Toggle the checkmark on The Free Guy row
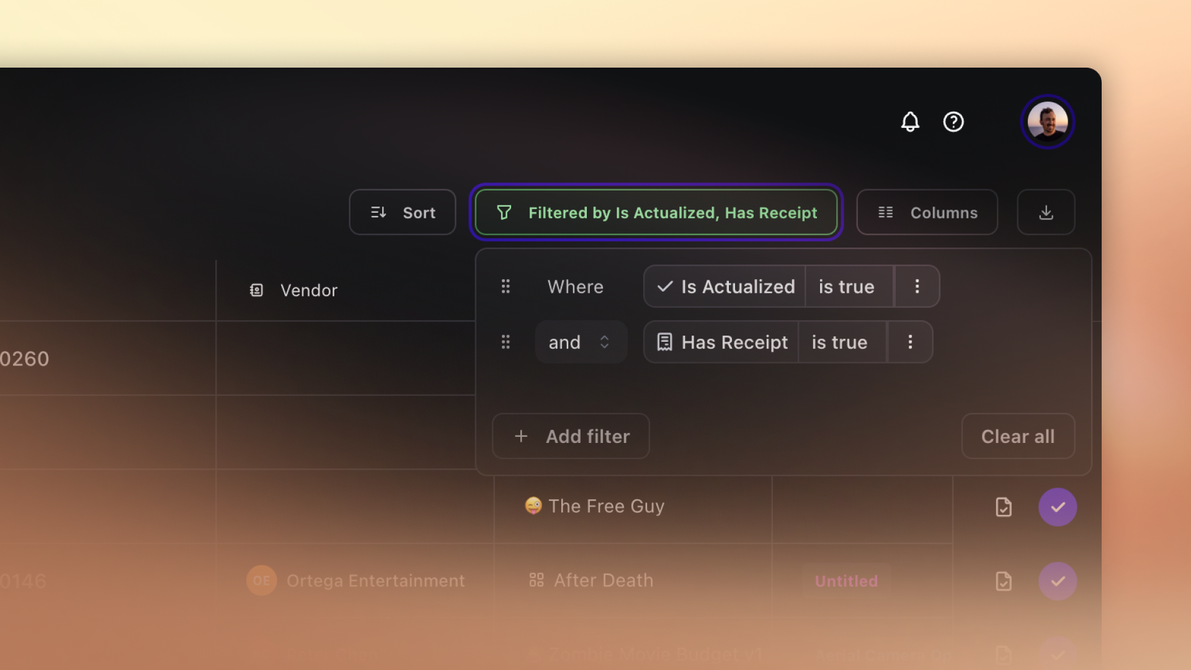The image size is (1191, 670). point(1058,507)
